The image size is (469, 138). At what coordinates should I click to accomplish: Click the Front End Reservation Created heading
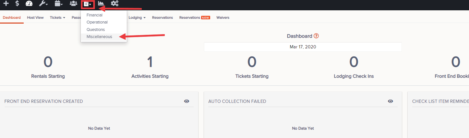pyautogui.click(x=44, y=101)
